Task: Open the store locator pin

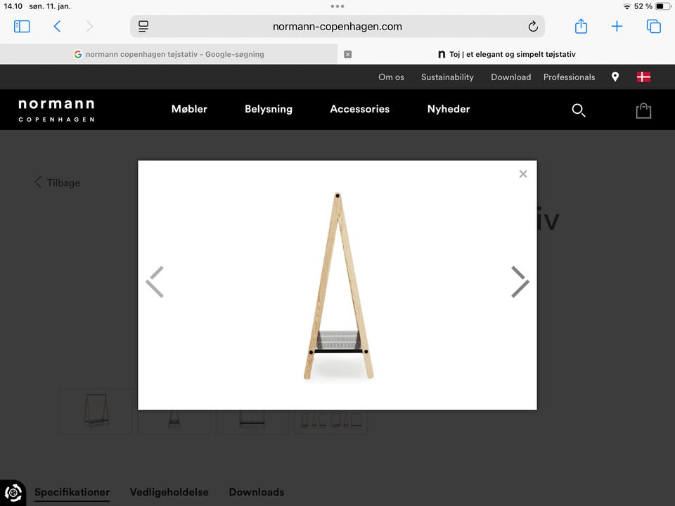Action: point(615,77)
